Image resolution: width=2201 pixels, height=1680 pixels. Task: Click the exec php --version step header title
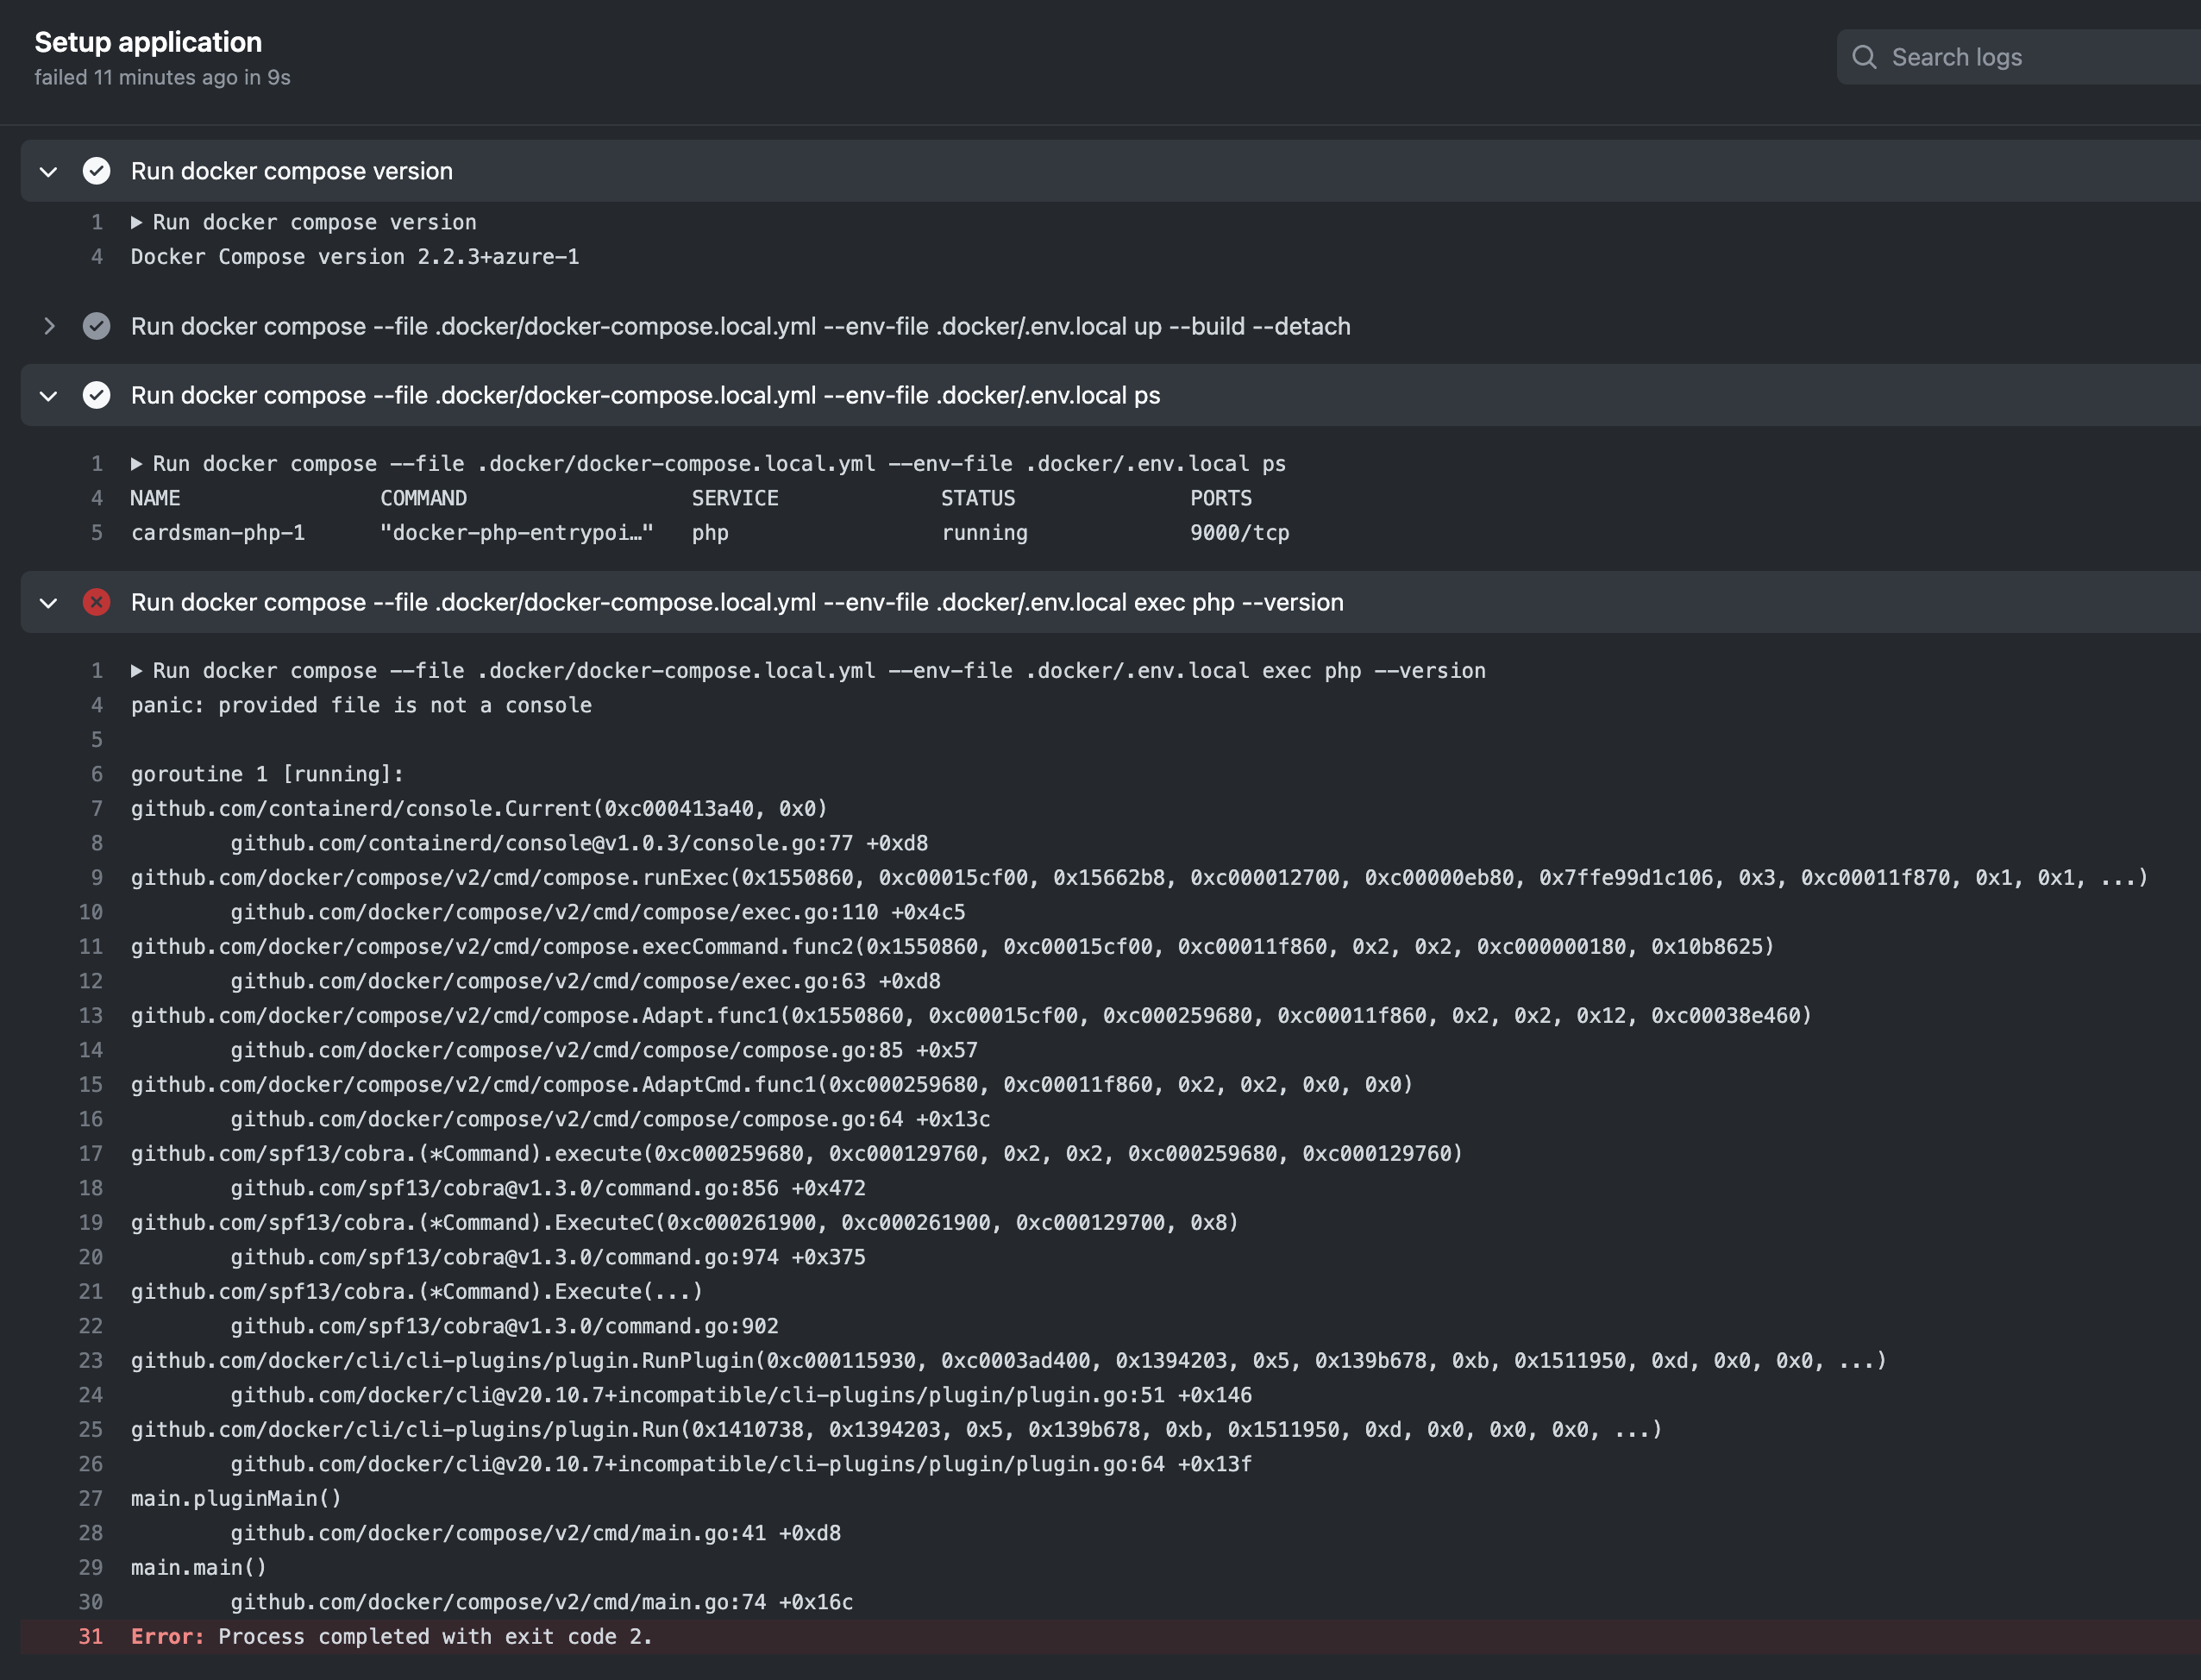tap(736, 602)
